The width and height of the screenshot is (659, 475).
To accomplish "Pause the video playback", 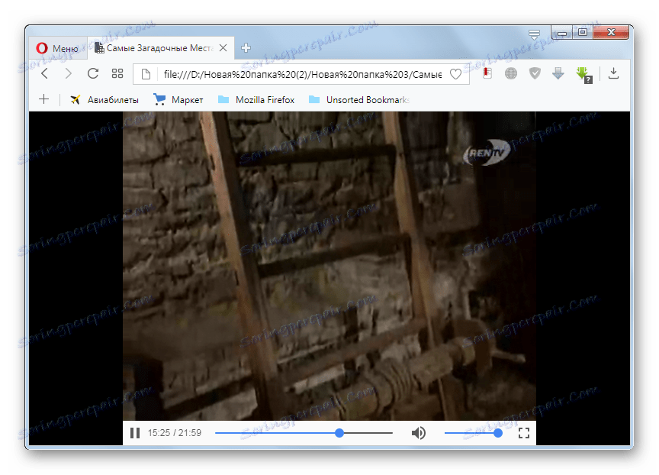I will pos(135,433).
